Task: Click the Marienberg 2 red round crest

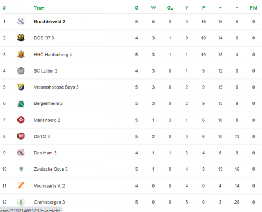Action: 21,120
